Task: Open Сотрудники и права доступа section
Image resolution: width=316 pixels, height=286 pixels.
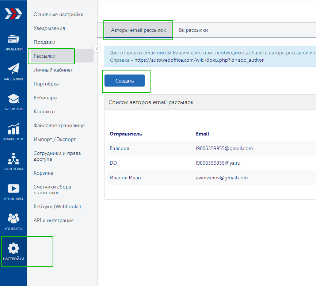Action: coord(57,156)
